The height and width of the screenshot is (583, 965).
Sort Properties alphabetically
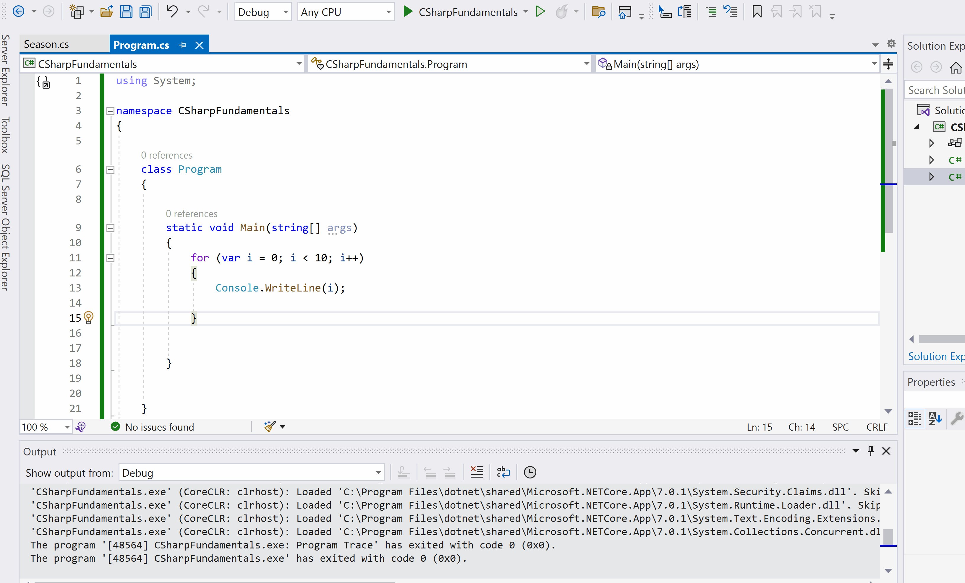(x=935, y=418)
